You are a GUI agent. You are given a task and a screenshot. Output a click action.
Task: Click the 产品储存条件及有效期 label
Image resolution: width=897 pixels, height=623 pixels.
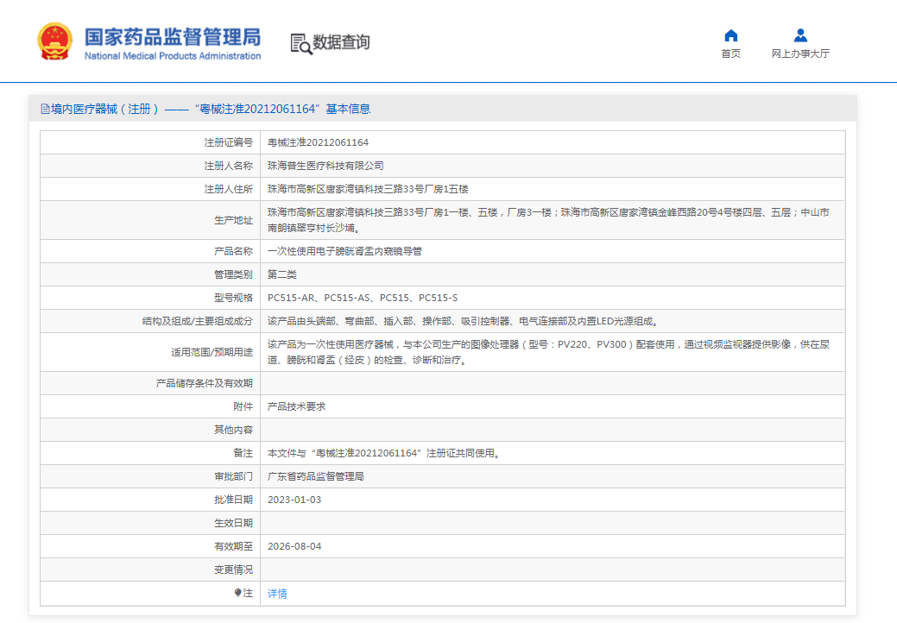(x=205, y=383)
